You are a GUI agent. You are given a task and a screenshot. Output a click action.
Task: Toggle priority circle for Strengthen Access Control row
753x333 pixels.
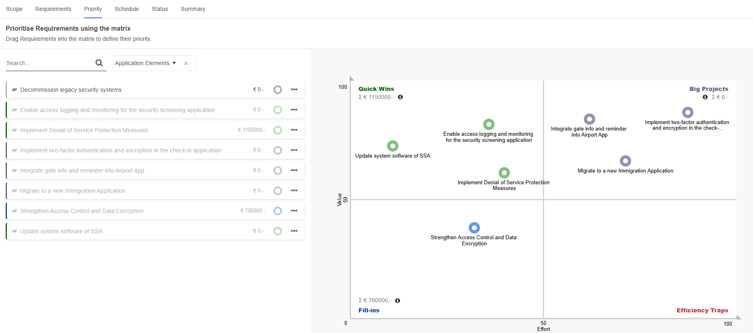pyautogui.click(x=278, y=211)
